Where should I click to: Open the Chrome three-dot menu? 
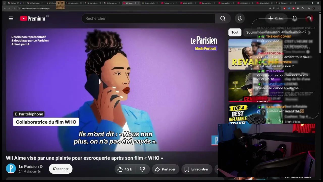coord(319,8)
